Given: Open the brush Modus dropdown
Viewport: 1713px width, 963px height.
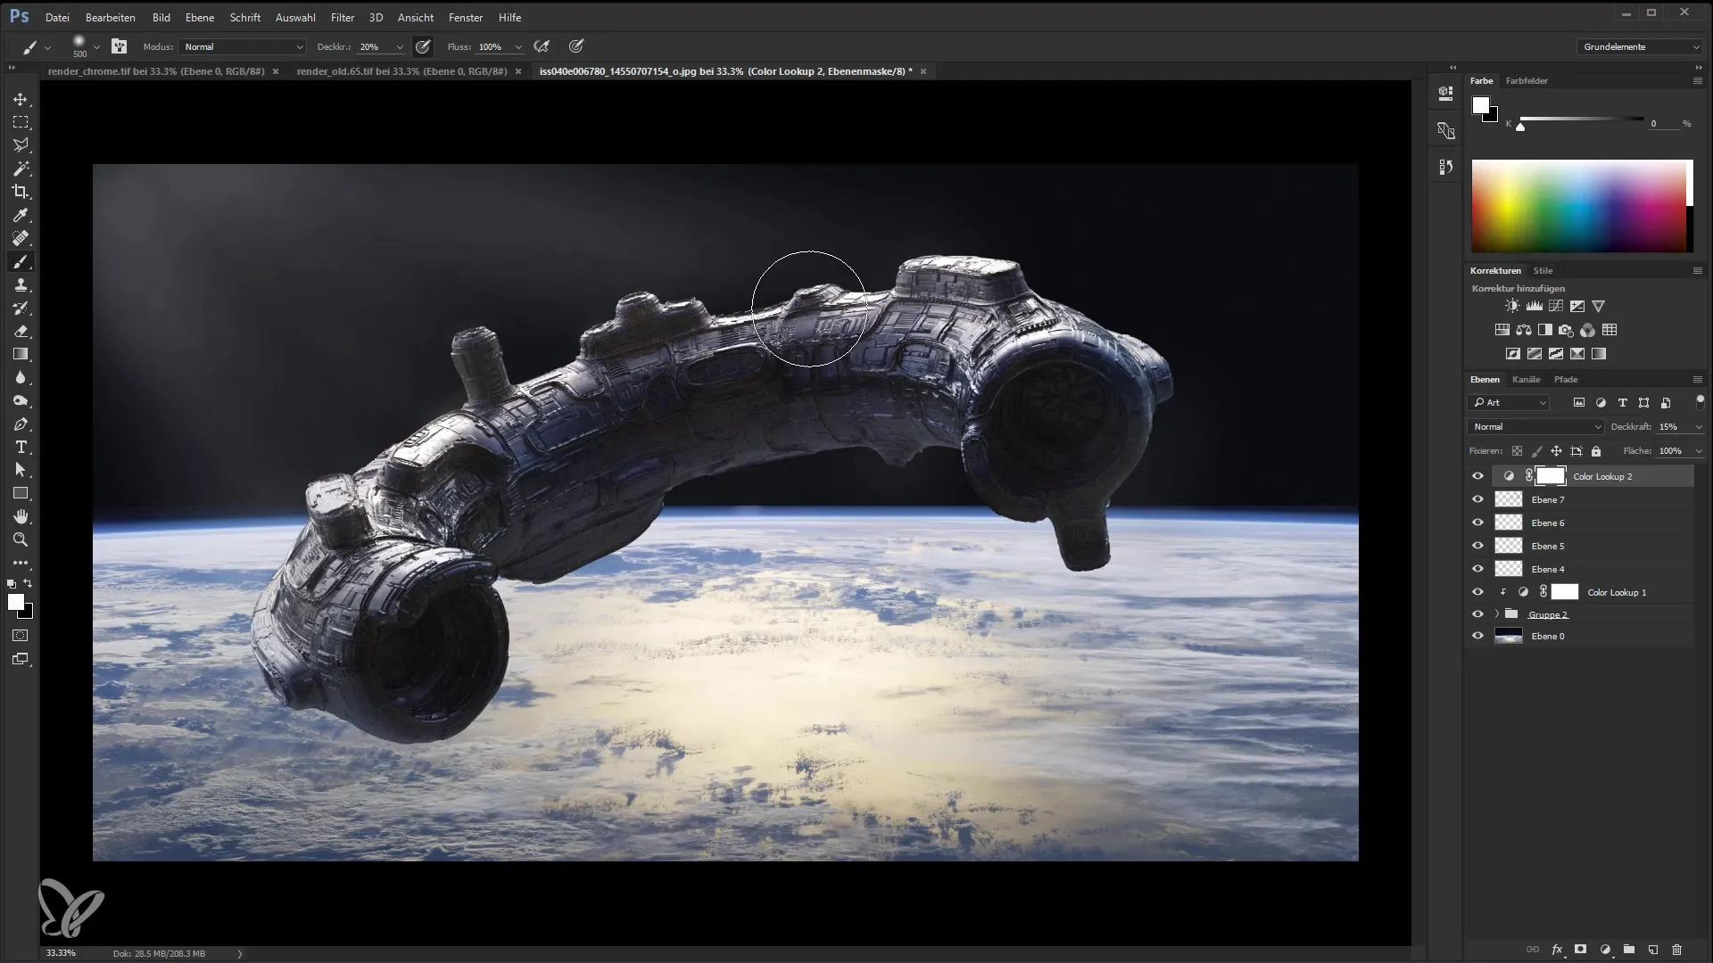Looking at the screenshot, I should [x=242, y=46].
